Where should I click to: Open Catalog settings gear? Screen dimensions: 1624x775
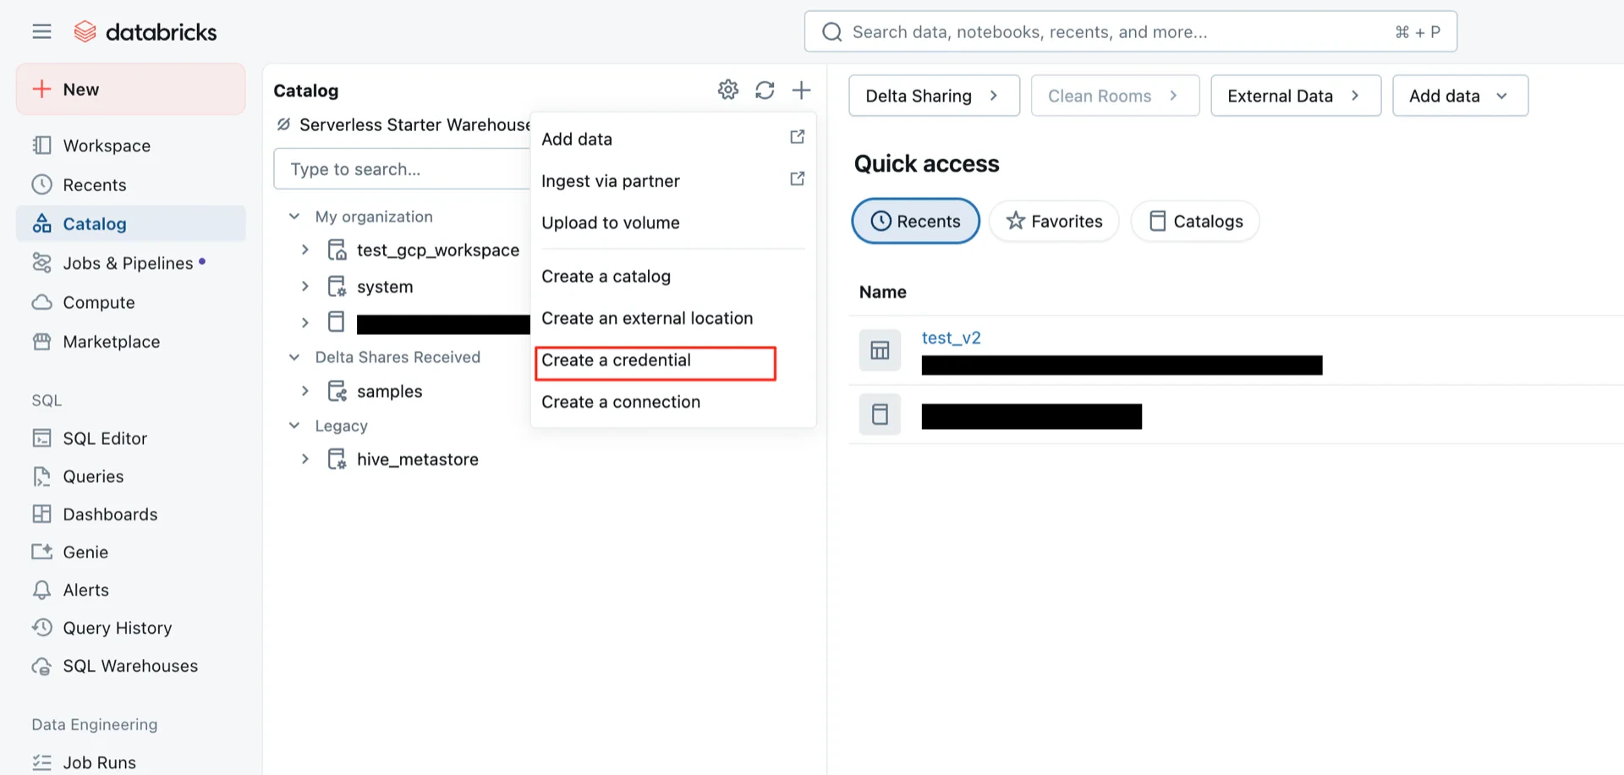click(x=728, y=90)
